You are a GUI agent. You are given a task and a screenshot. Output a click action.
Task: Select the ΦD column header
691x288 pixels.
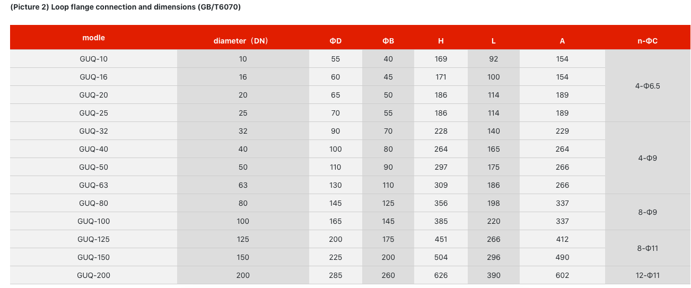click(335, 41)
